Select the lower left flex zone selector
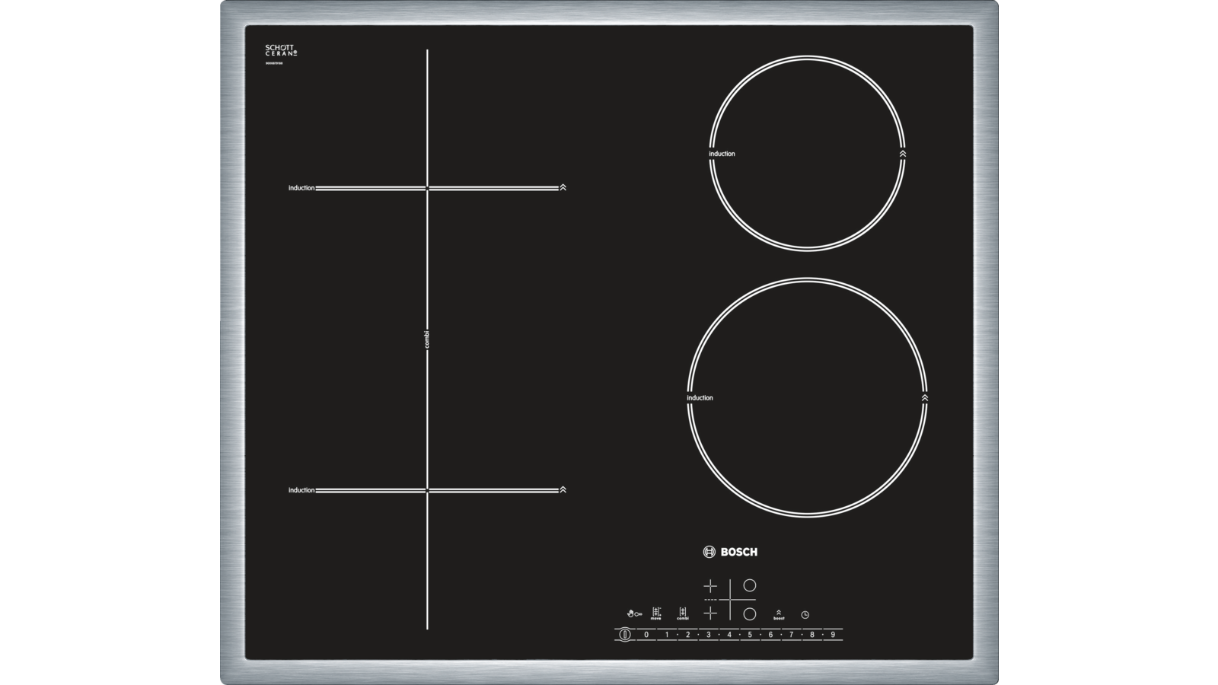The width and height of the screenshot is (1218, 685). coord(710,613)
